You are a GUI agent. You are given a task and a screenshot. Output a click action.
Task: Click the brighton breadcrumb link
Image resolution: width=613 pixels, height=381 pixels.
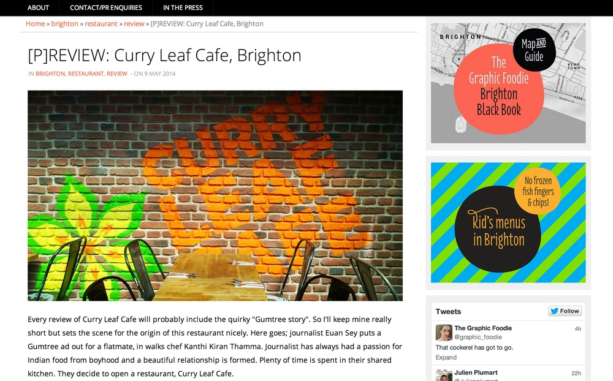pyautogui.click(x=64, y=23)
